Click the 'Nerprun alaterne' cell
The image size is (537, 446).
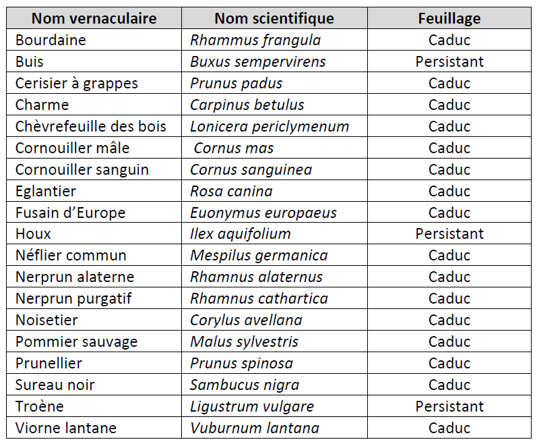click(75, 277)
